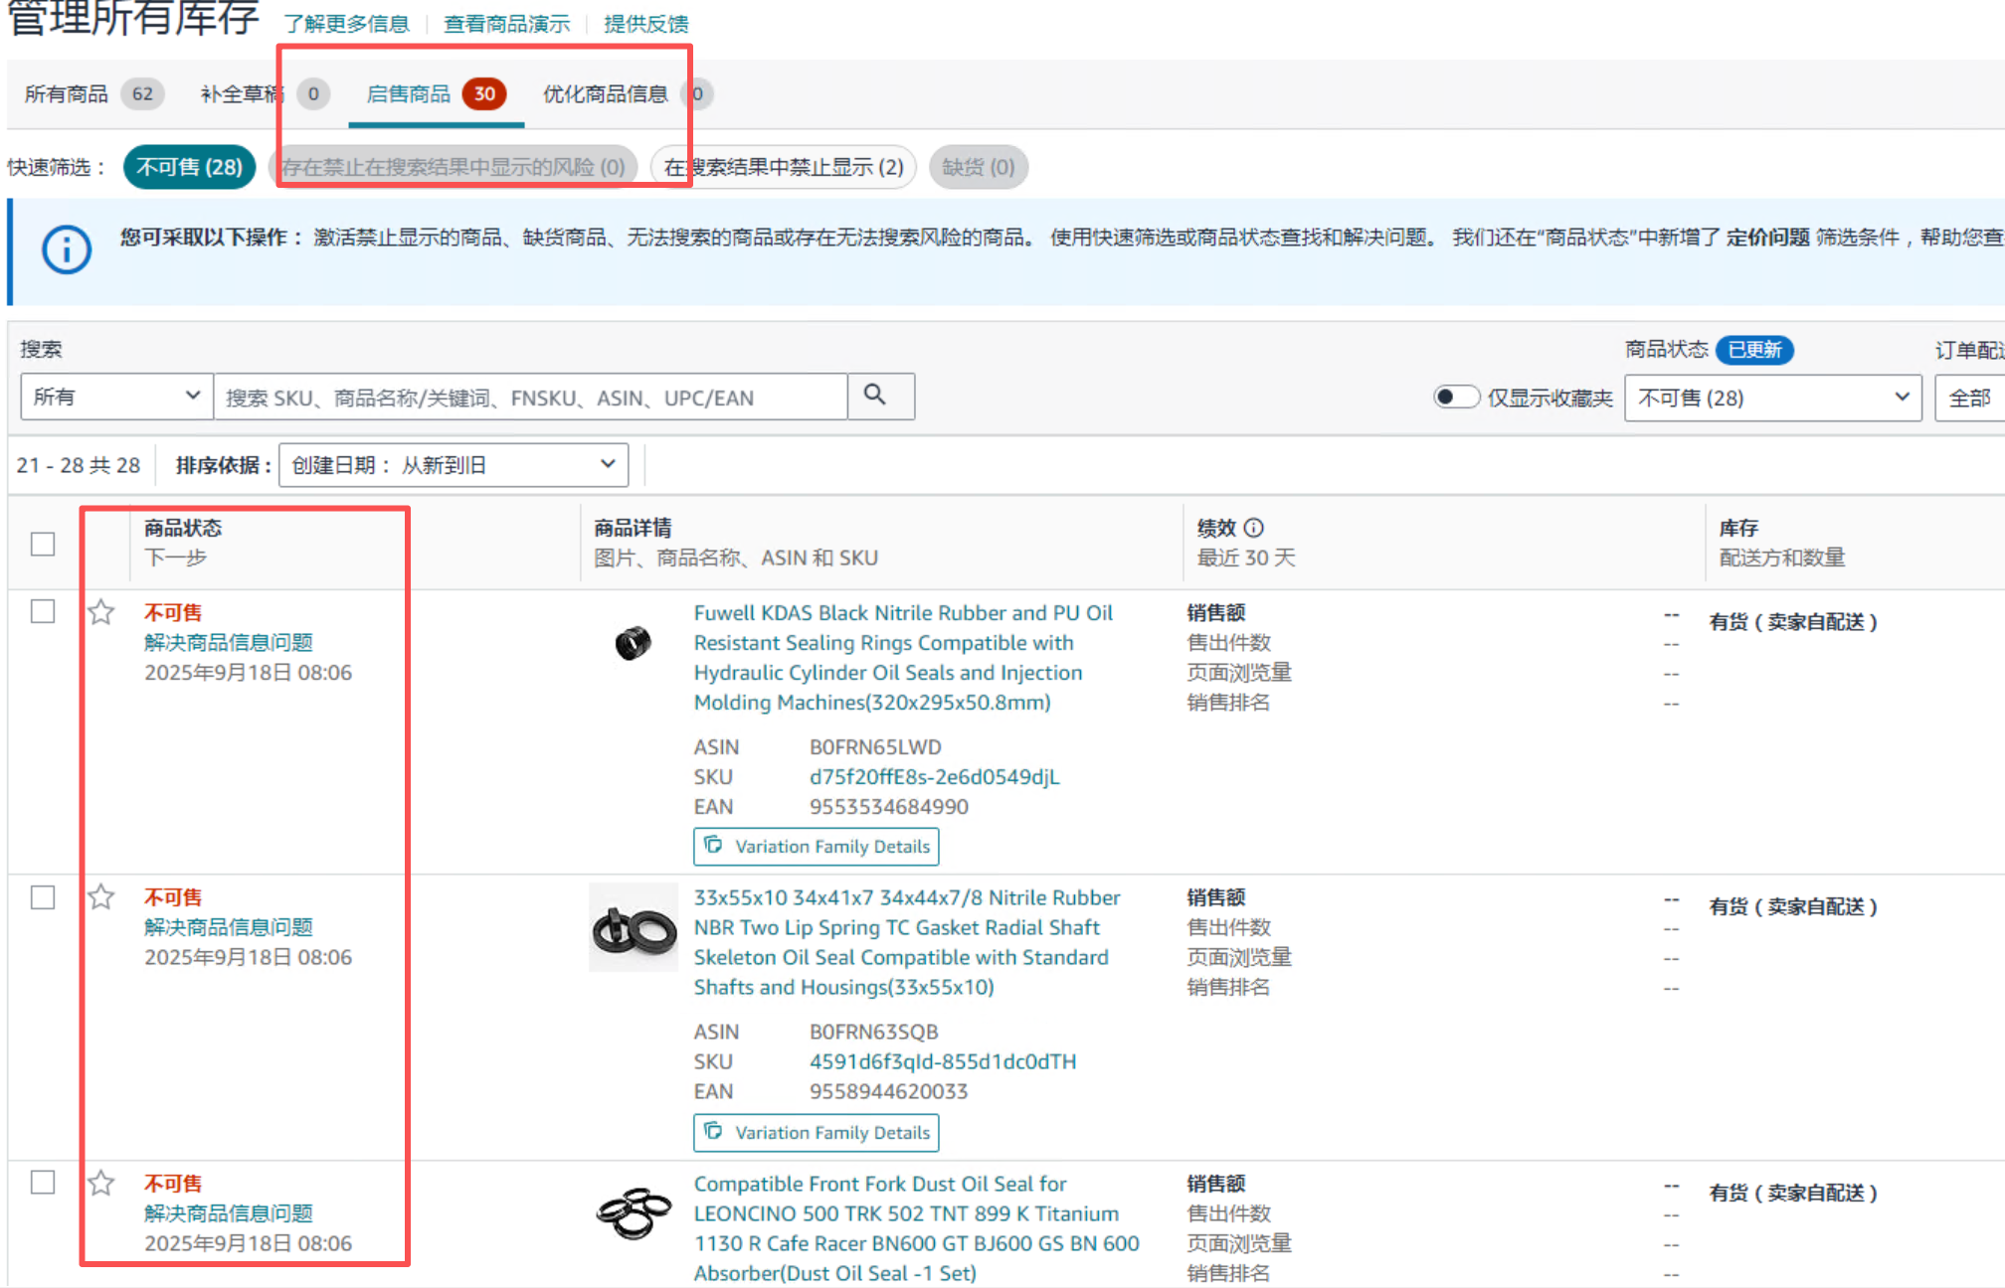Click the performance (绩效) info icon

point(1254,528)
